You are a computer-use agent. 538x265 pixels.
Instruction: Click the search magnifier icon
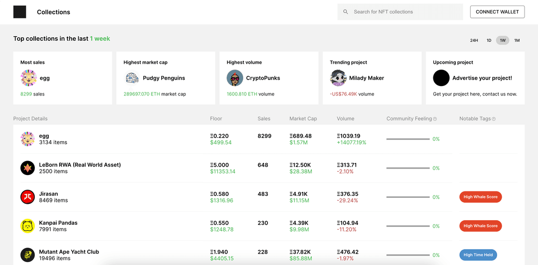[346, 12]
